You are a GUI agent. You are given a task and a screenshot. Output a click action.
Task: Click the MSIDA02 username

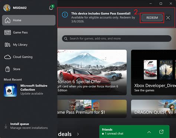(x=20, y=8)
